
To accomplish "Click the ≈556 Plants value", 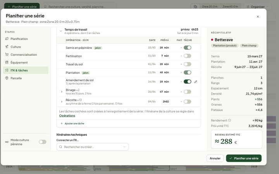I will pyautogui.click(x=258, y=99).
